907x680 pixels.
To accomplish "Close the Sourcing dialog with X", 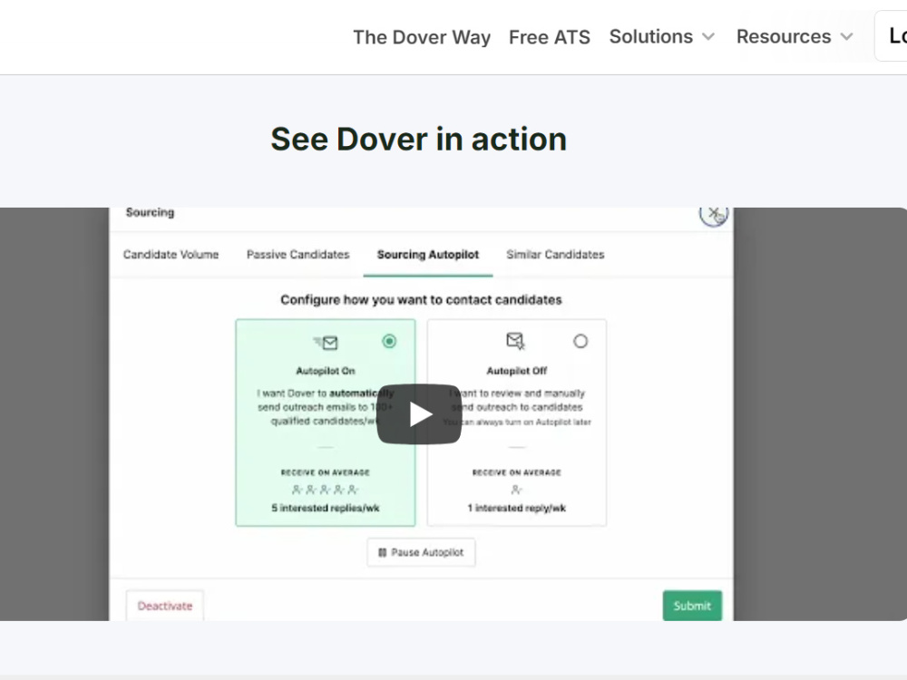I will coord(713,213).
